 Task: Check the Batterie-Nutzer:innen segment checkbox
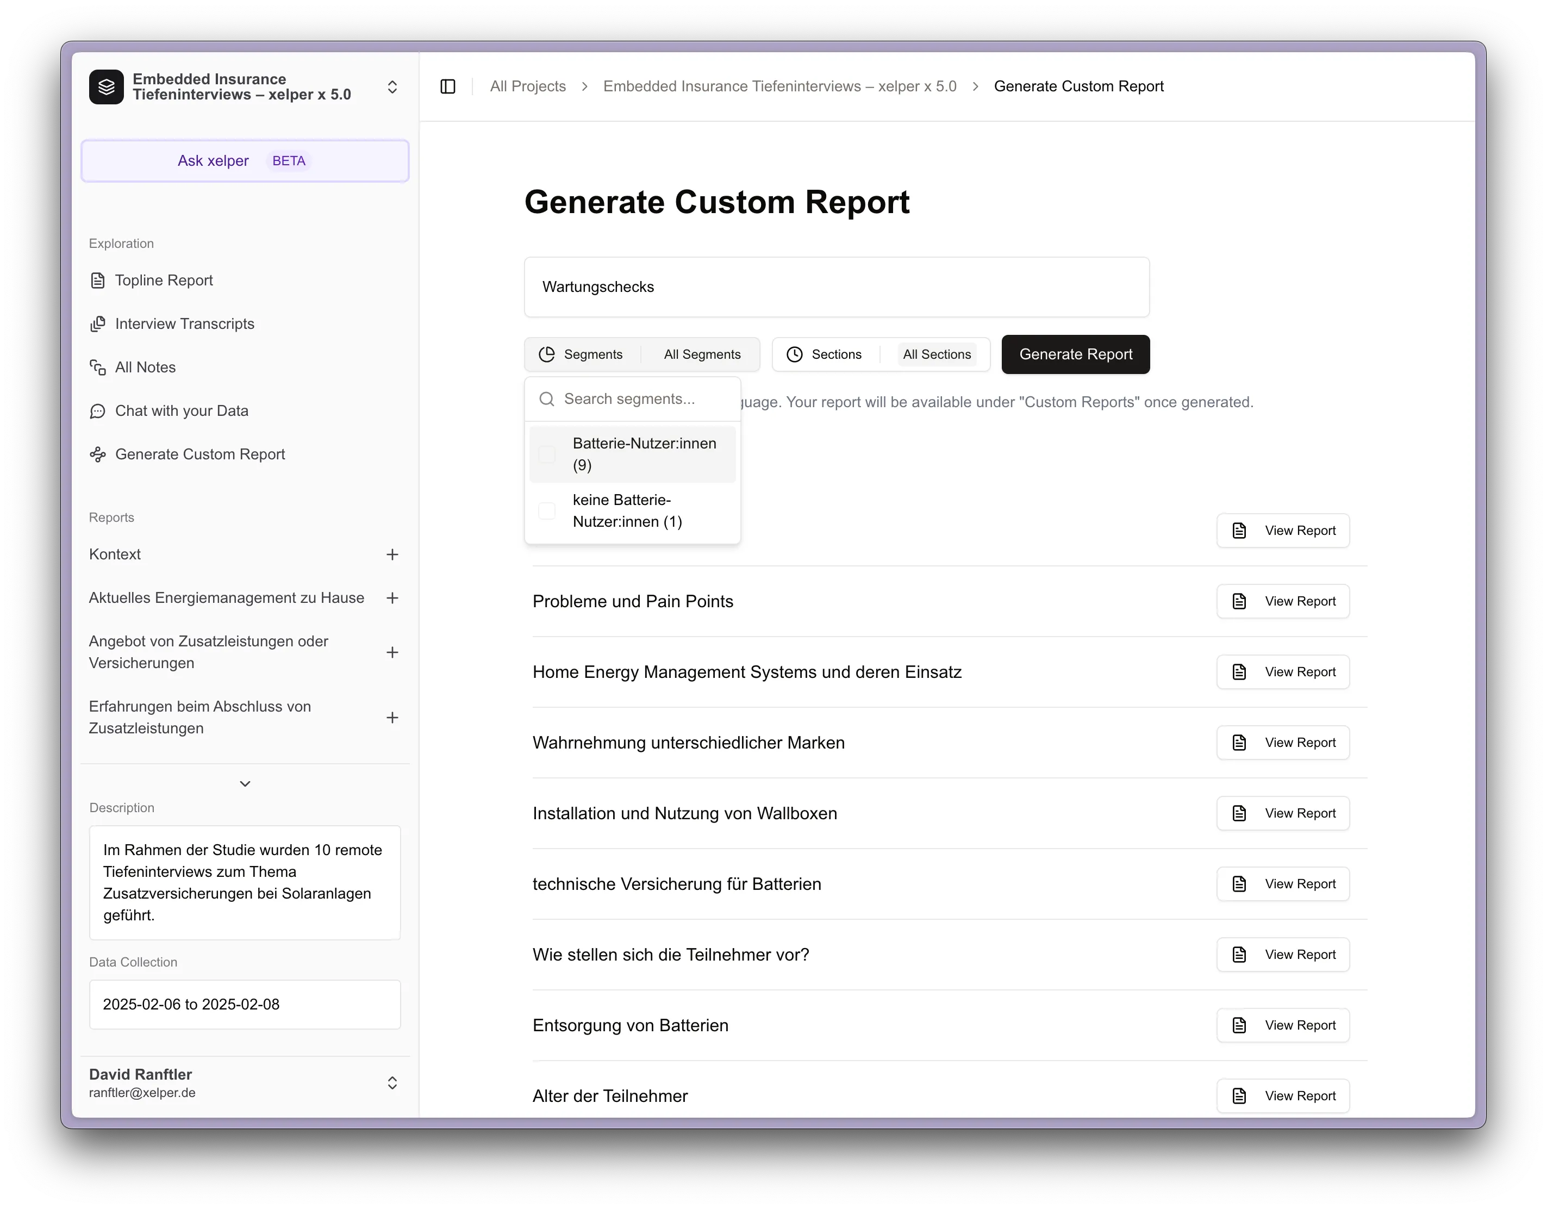point(546,454)
